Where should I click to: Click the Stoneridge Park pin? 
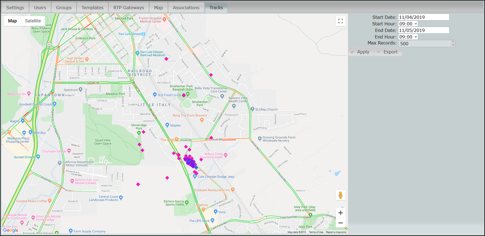click(139, 133)
